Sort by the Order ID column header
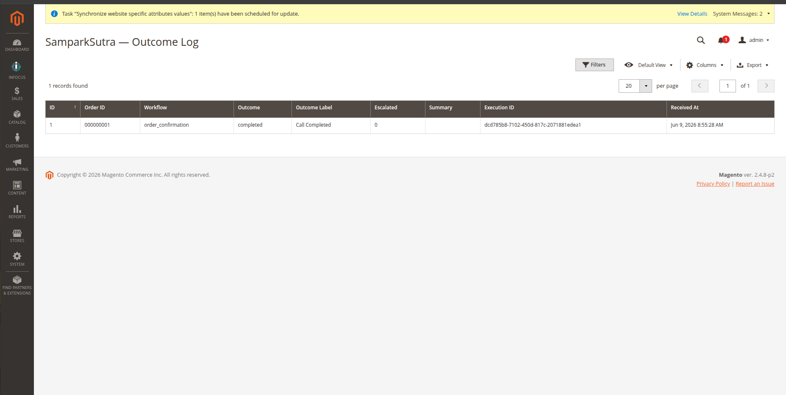Image resolution: width=786 pixels, height=395 pixels. point(110,109)
